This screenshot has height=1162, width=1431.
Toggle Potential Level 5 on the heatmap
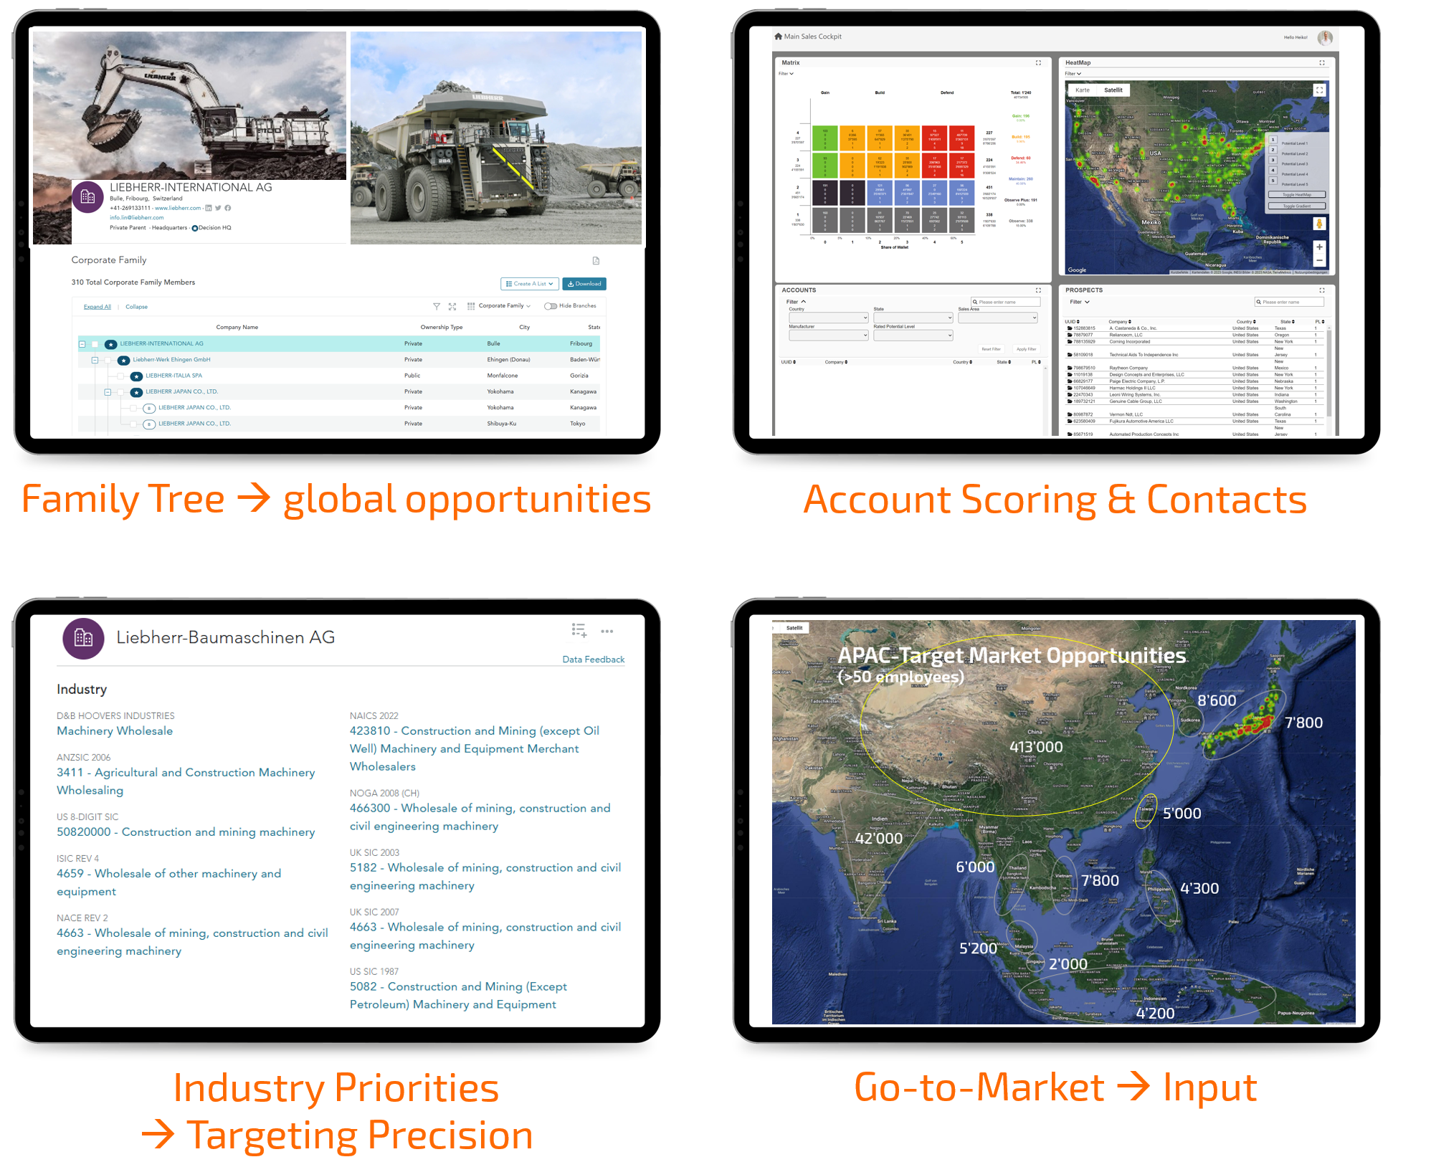click(x=1273, y=181)
